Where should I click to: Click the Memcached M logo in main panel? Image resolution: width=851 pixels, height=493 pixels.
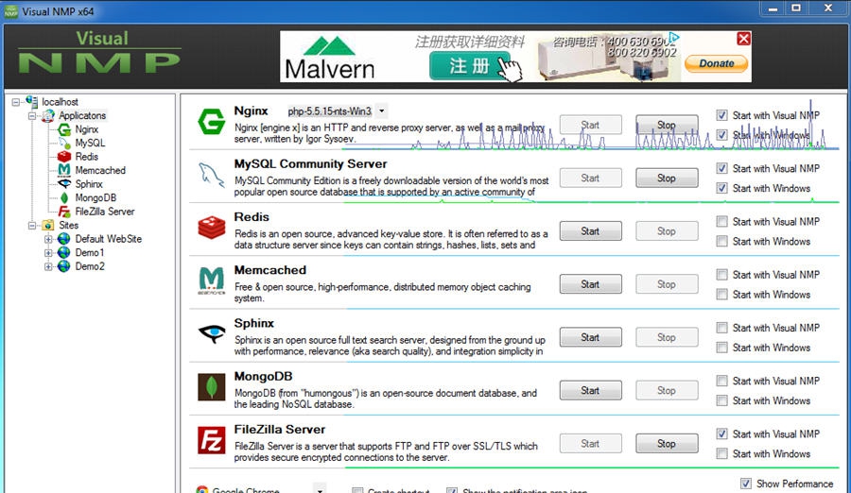(211, 280)
